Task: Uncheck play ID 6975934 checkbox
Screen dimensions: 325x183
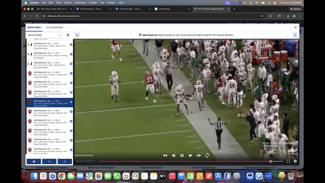Action: coord(71,44)
